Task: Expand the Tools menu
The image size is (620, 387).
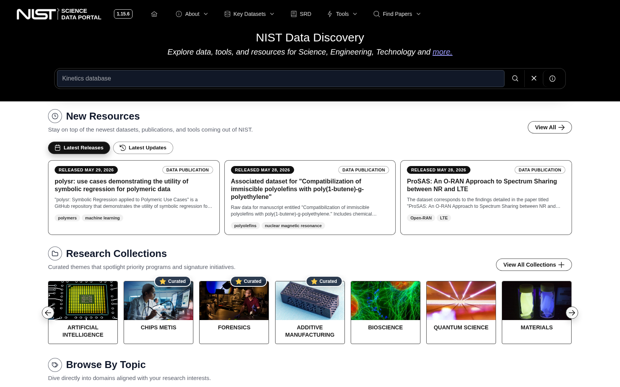Action: [342, 14]
